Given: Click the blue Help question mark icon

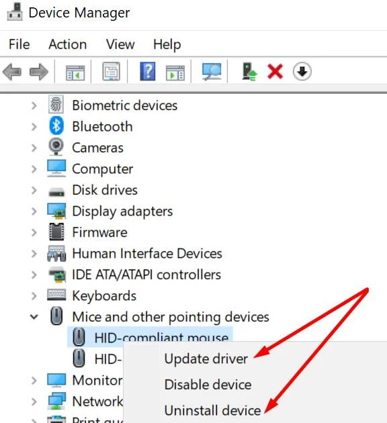Looking at the screenshot, I should (x=148, y=71).
